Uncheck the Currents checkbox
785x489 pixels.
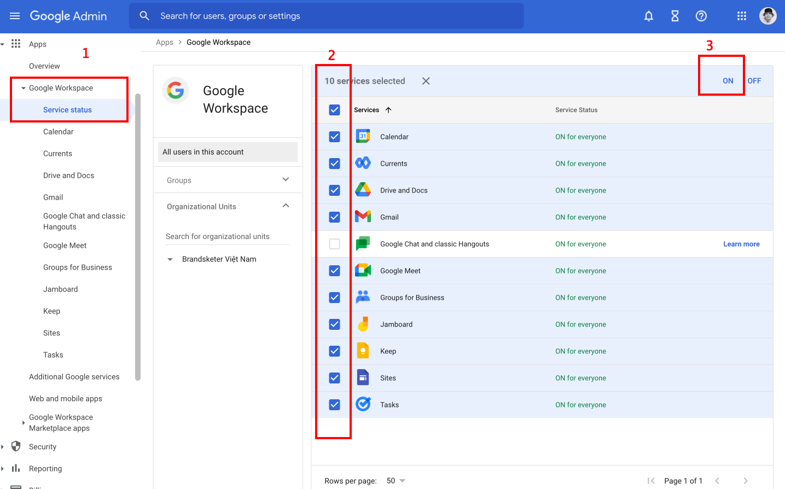point(335,164)
